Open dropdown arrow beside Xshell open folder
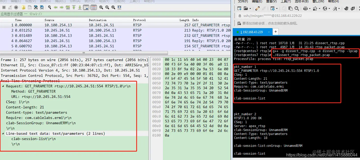The height and width of the screenshot is (160, 360). [x=250, y=9]
